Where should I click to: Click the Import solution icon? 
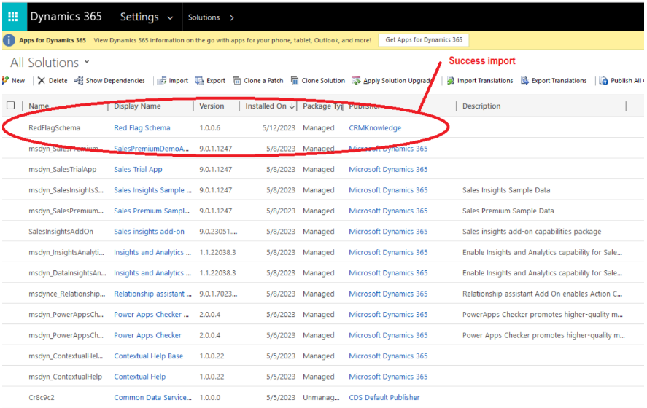(162, 81)
